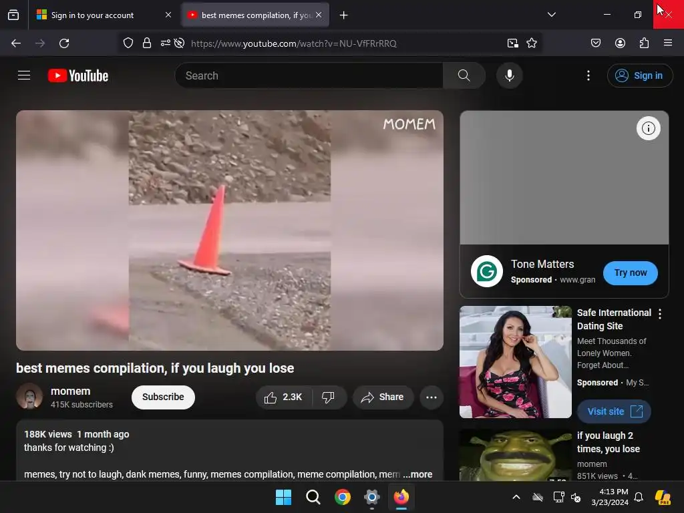Select the 'best memes compilation' YouTube tab
The height and width of the screenshot is (513, 684).
tap(255, 15)
